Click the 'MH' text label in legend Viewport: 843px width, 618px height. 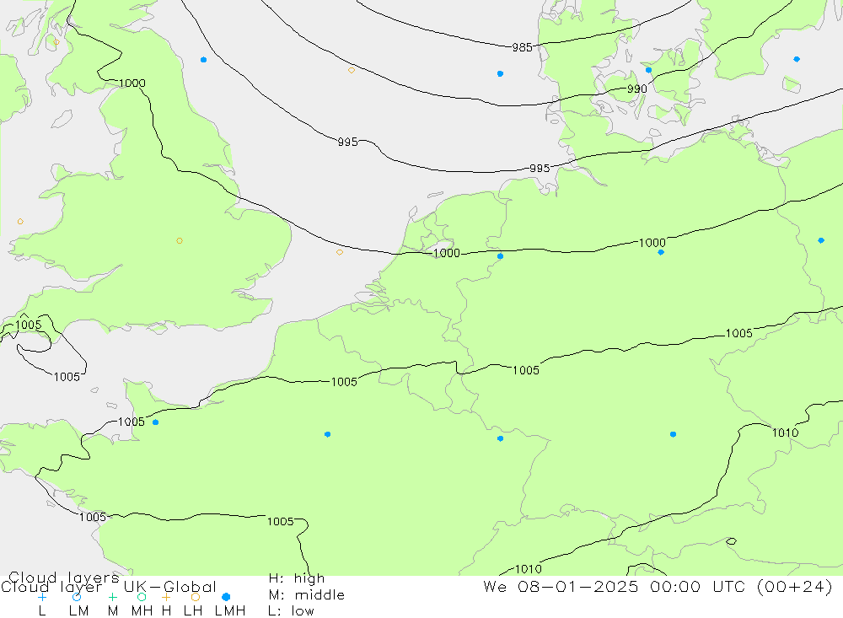142,611
